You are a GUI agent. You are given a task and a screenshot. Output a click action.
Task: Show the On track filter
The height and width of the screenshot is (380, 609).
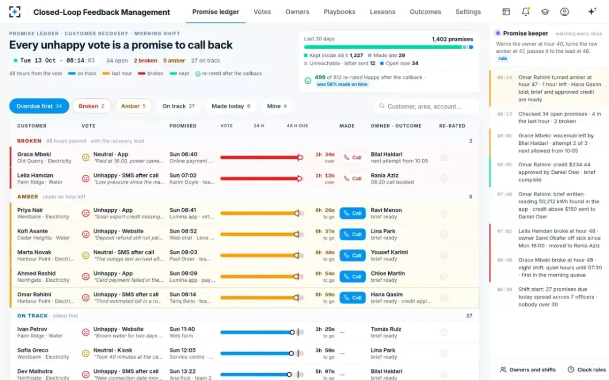click(x=179, y=106)
